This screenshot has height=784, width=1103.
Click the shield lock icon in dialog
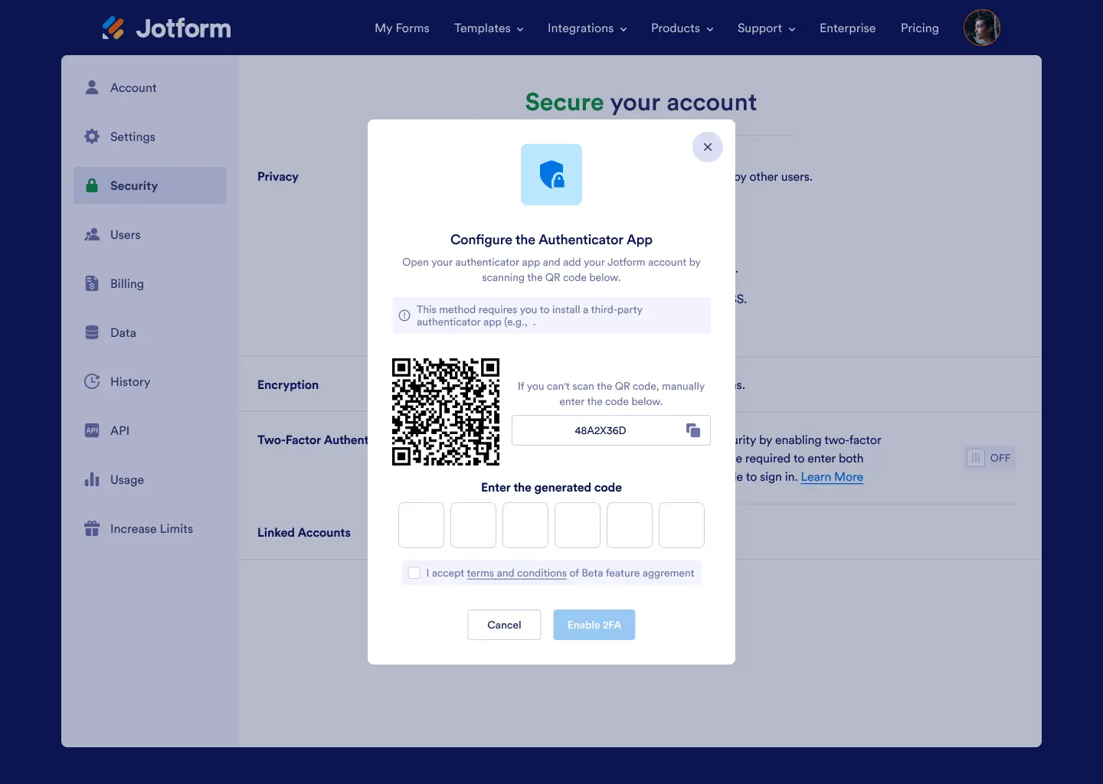tap(551, 175)
